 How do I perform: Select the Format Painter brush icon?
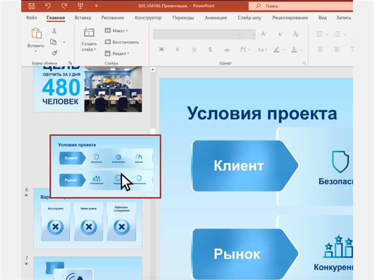[x=54, y=52]
